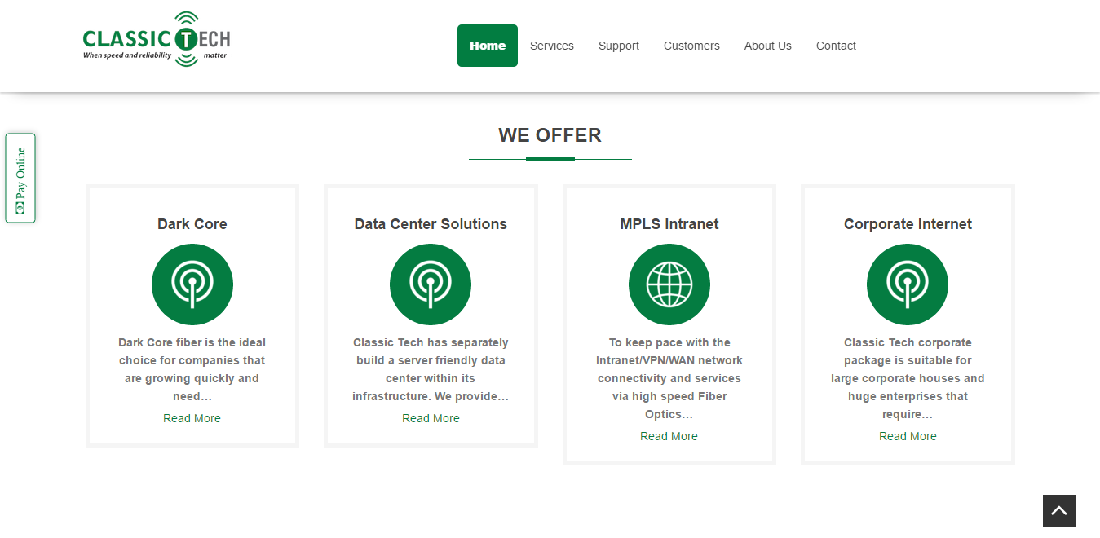
Task: Navigate to the Customers page
Action: coord(691,46)
